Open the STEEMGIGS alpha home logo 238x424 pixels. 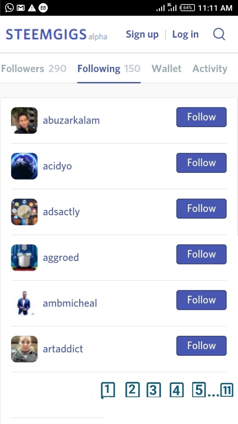pyautogui.click(x=57, y=35)
